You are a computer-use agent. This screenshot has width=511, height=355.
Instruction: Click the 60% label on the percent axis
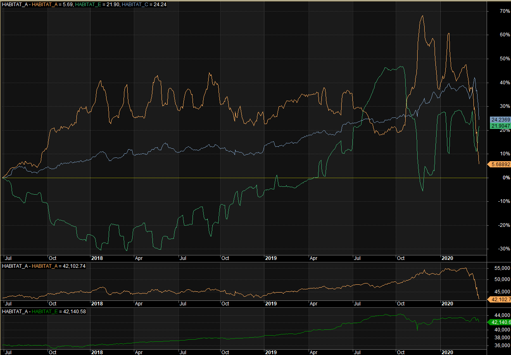click(504, 35)
